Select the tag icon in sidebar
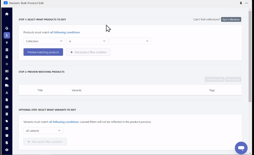 pos(7,121)
